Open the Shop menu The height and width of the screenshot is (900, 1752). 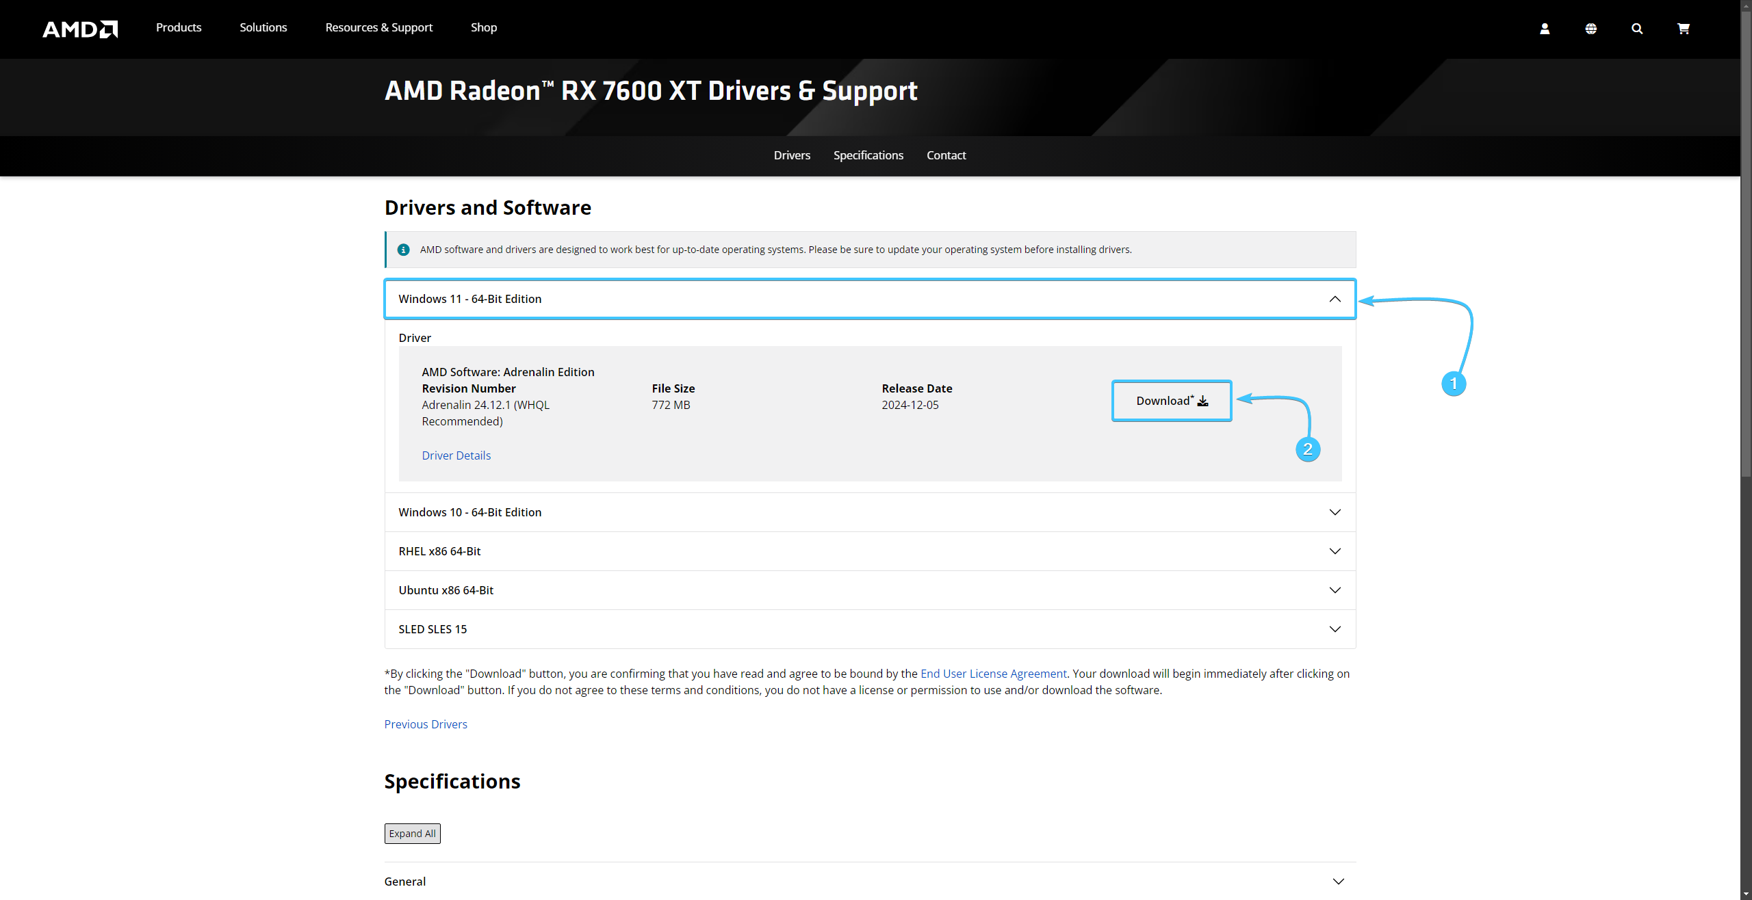(484, 27)
